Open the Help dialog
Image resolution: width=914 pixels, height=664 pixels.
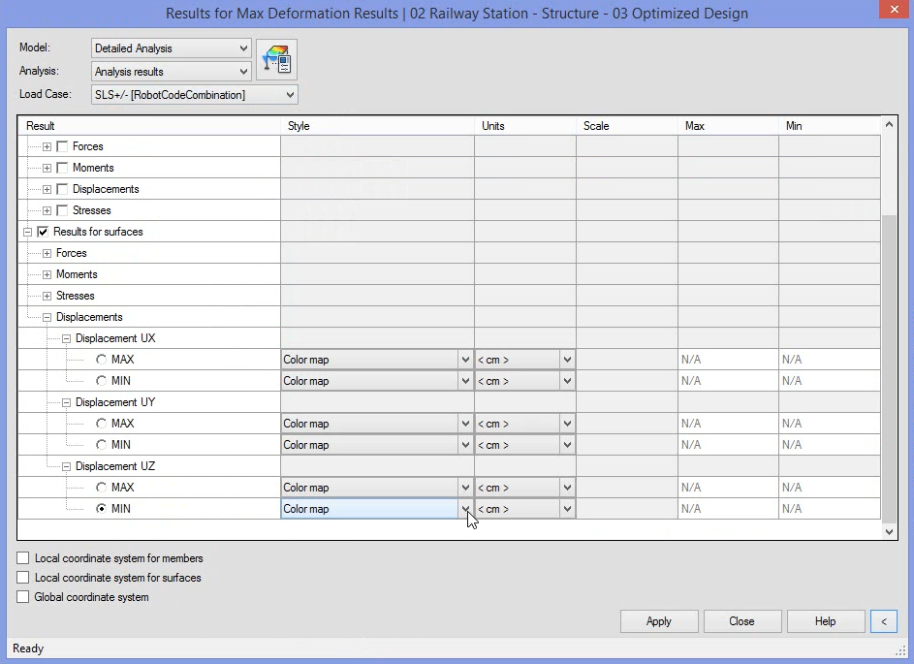click(825, 620)
